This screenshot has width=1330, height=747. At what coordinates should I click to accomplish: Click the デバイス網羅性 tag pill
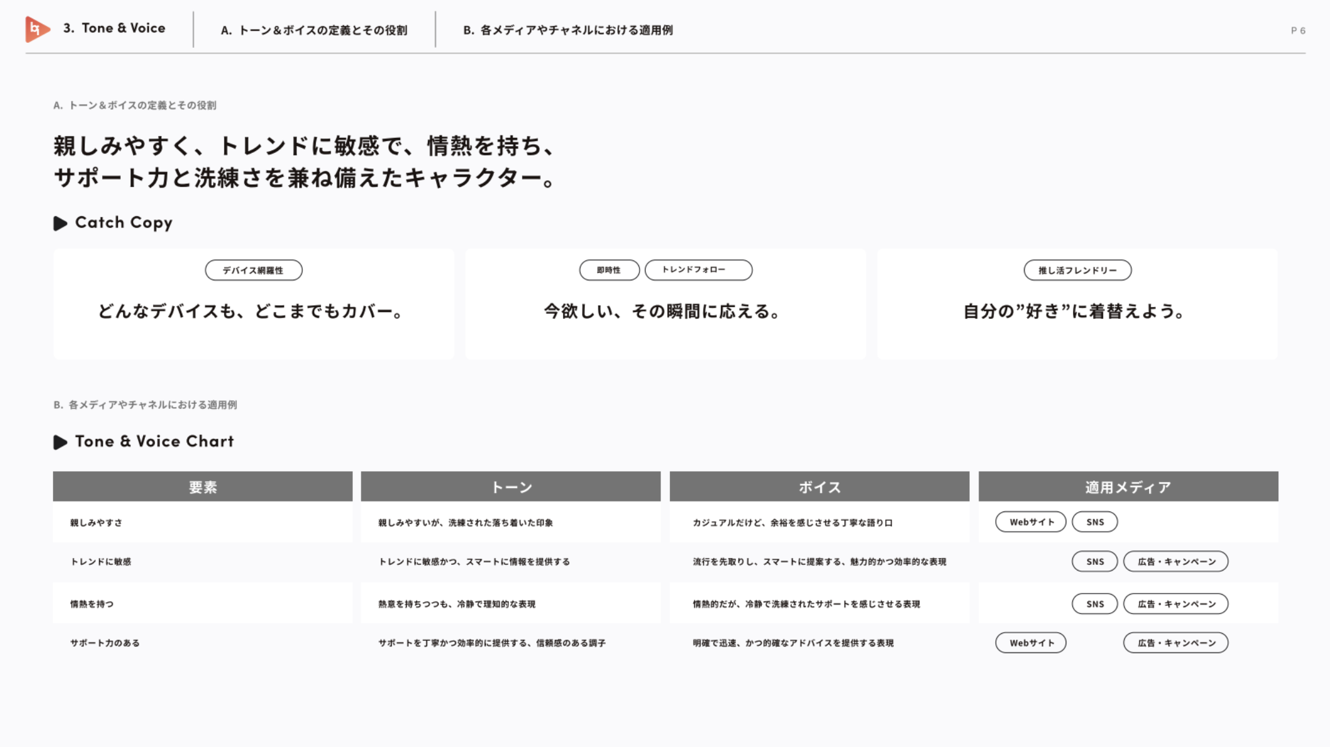click(x=253, y=270)
